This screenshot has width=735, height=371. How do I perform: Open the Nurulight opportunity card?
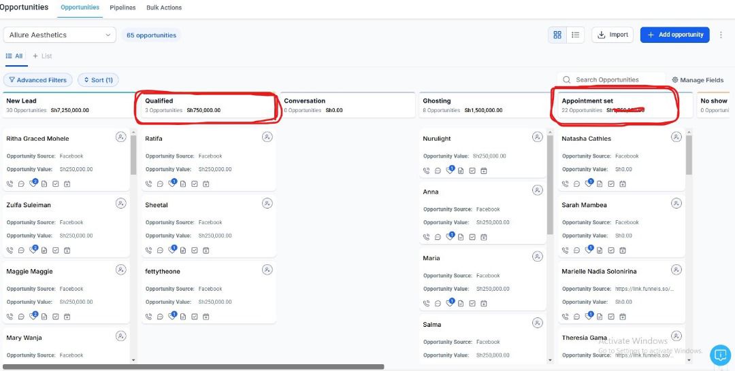(x=483, y=153)
